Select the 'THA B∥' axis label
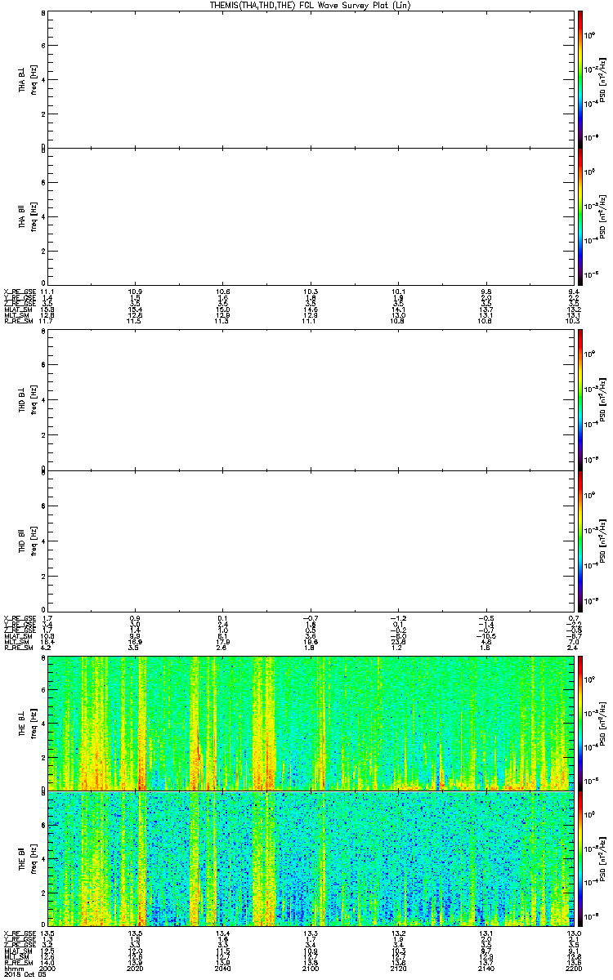Screen dimensions: 613x980 pyautogui.click(x=21, y=216)
